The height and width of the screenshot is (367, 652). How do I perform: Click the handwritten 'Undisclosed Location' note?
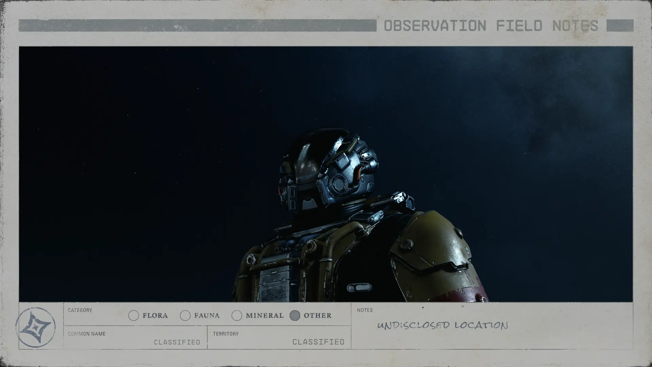tap(442, 326)
